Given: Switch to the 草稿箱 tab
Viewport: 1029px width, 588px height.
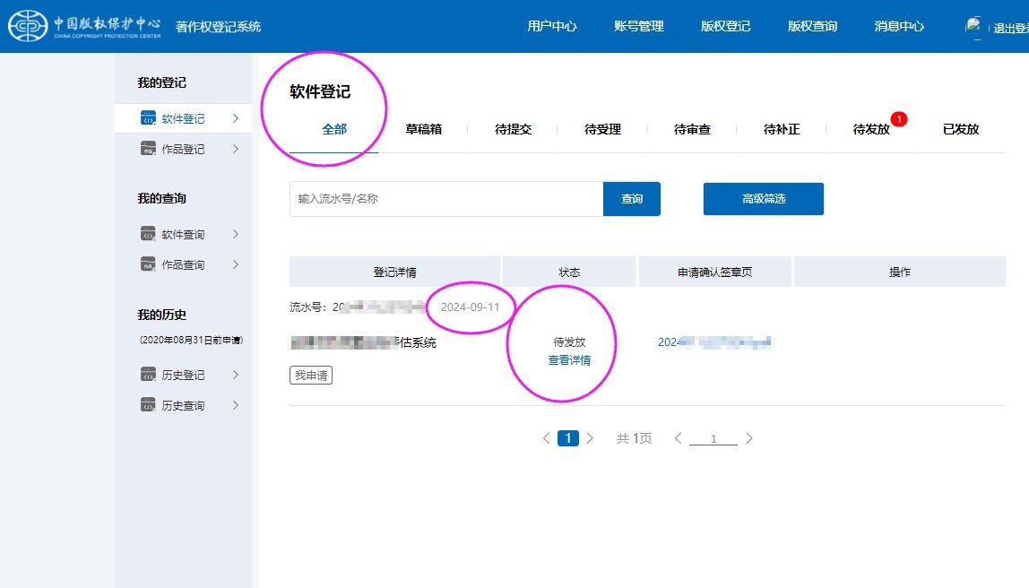Looking at the screenshot, I should pos(424,128).
